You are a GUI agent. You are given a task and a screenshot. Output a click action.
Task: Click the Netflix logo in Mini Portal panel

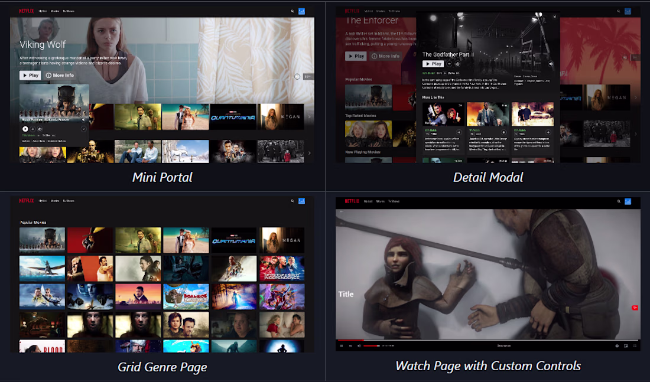(x=26, y=11)
